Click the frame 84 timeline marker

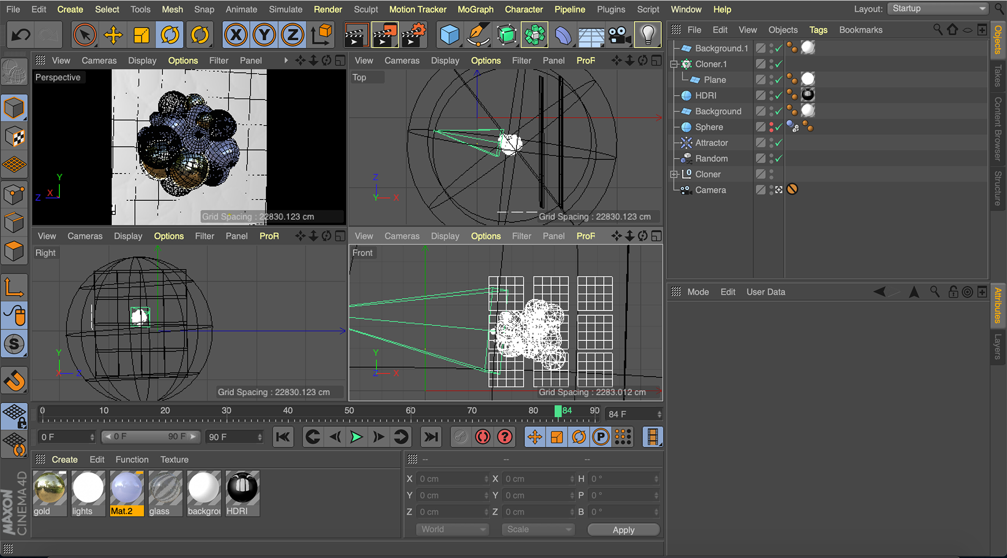pos(558,411)
